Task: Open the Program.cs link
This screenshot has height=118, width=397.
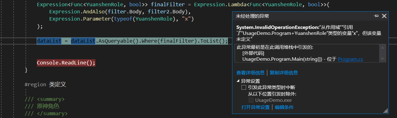Action: 350,59
